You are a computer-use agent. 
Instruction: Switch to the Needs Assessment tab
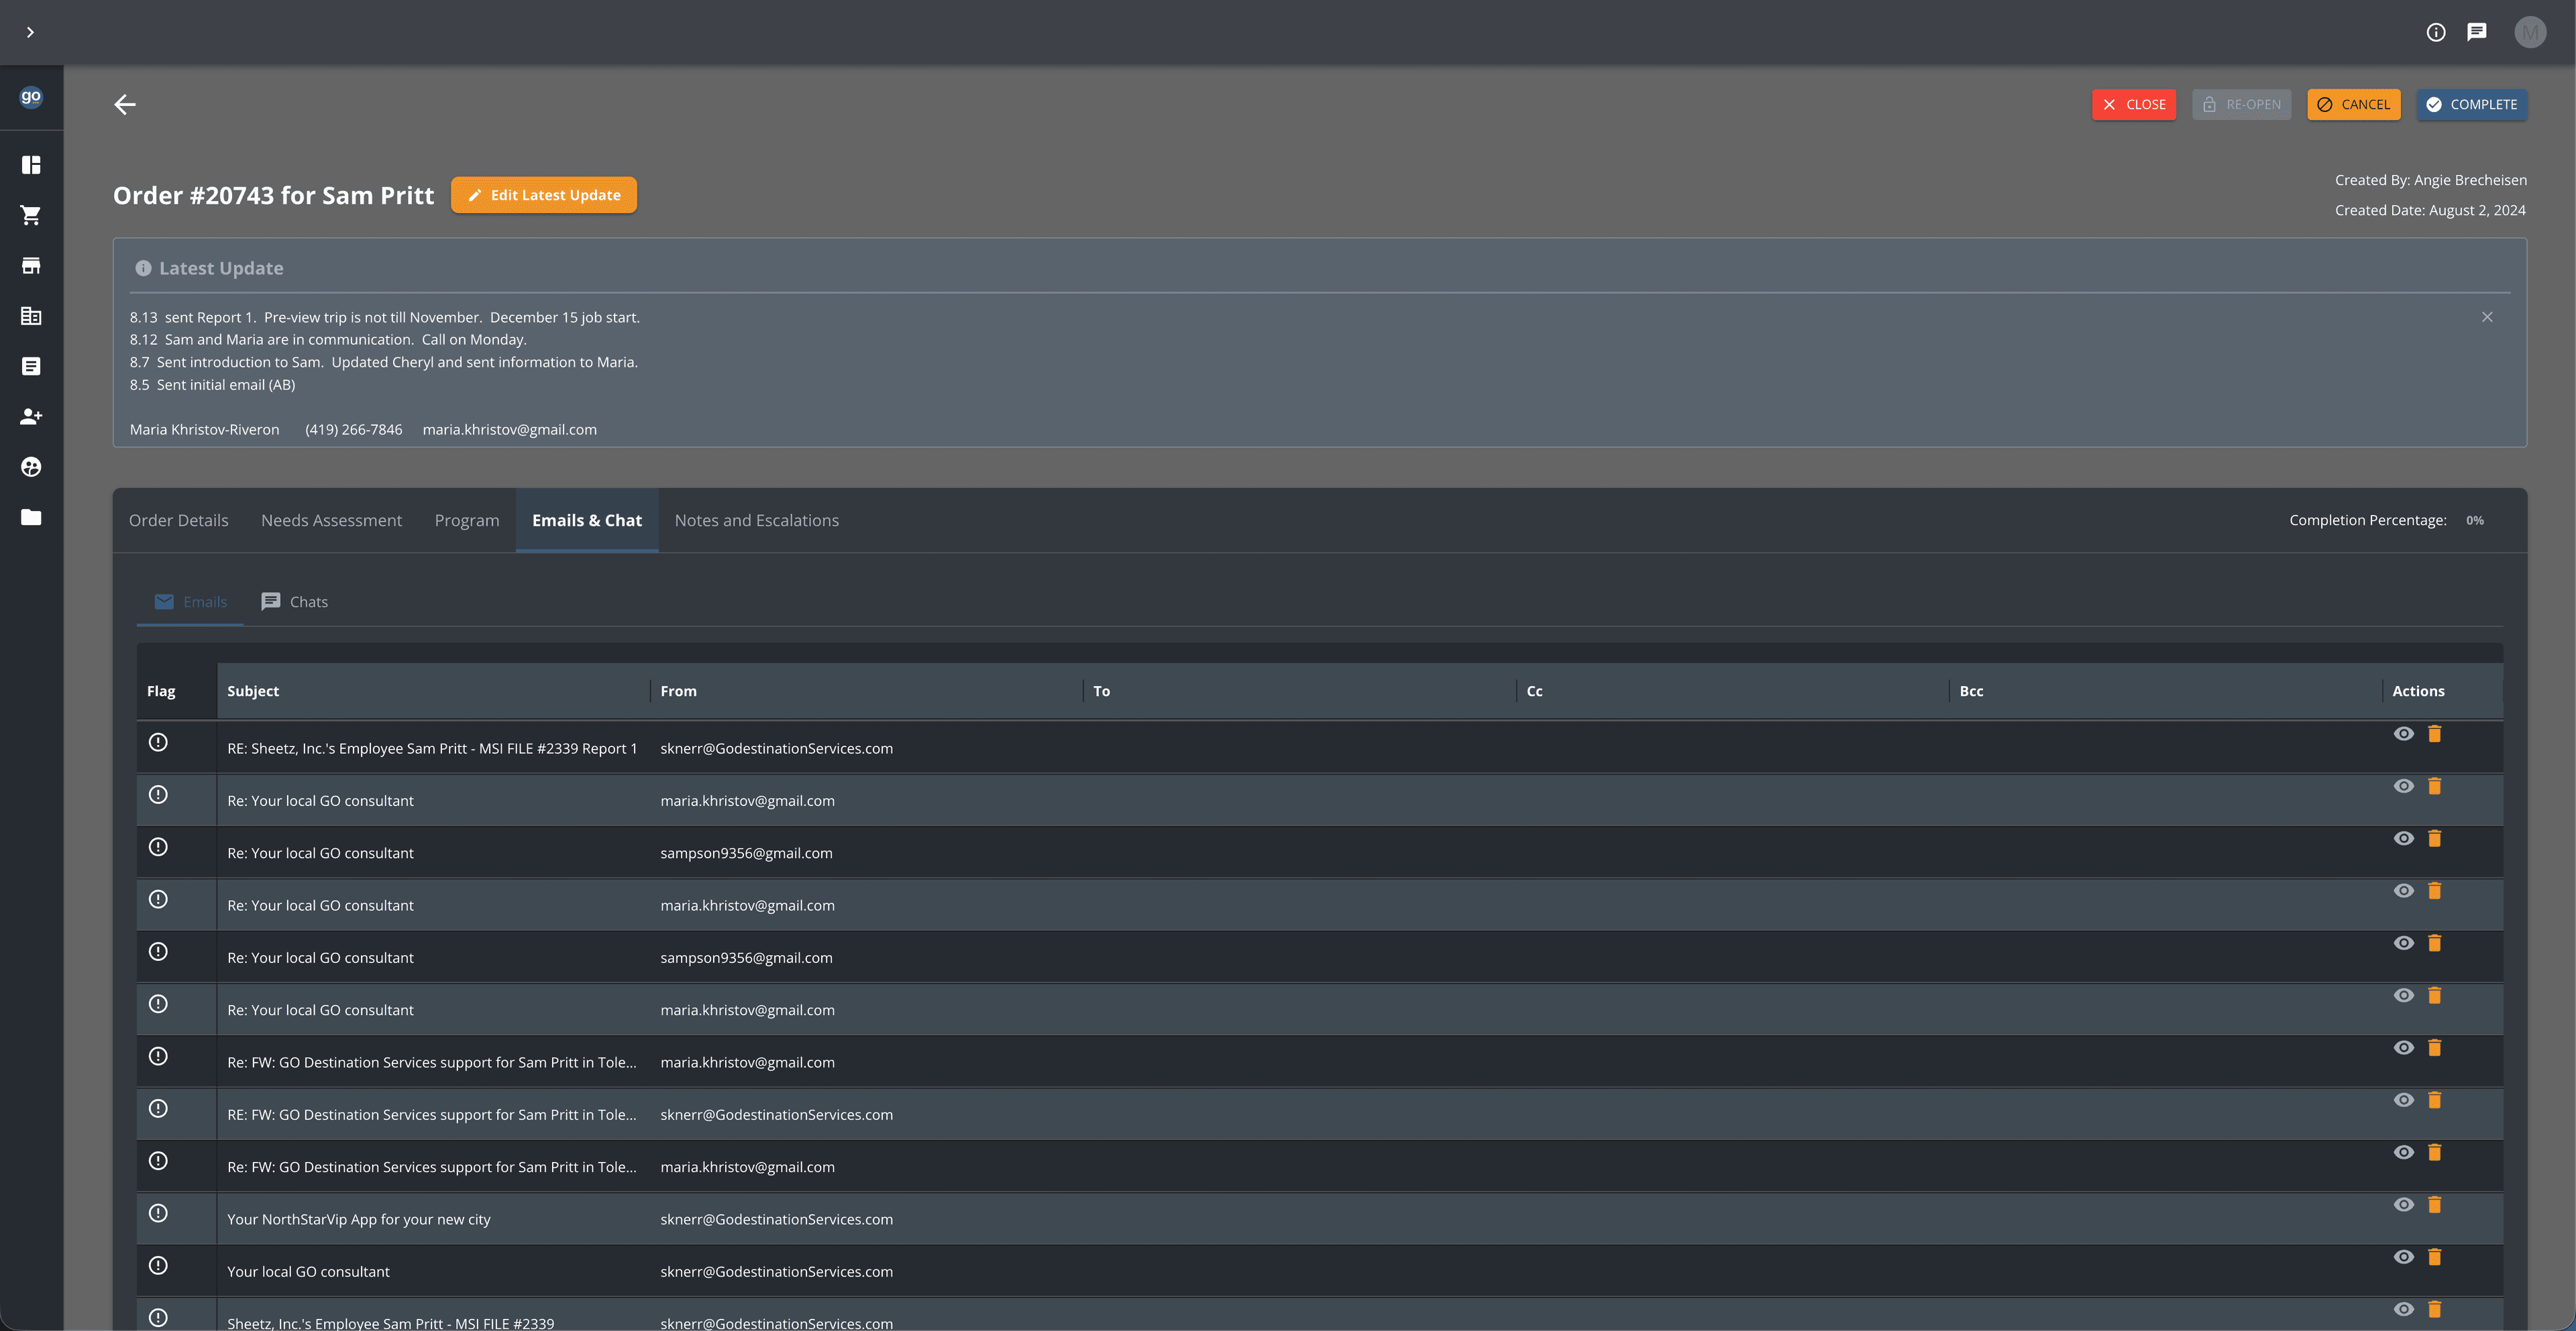click(331, 520)
